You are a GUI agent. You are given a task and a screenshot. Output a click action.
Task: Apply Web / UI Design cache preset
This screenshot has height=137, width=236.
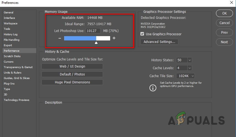coord(72,66)
